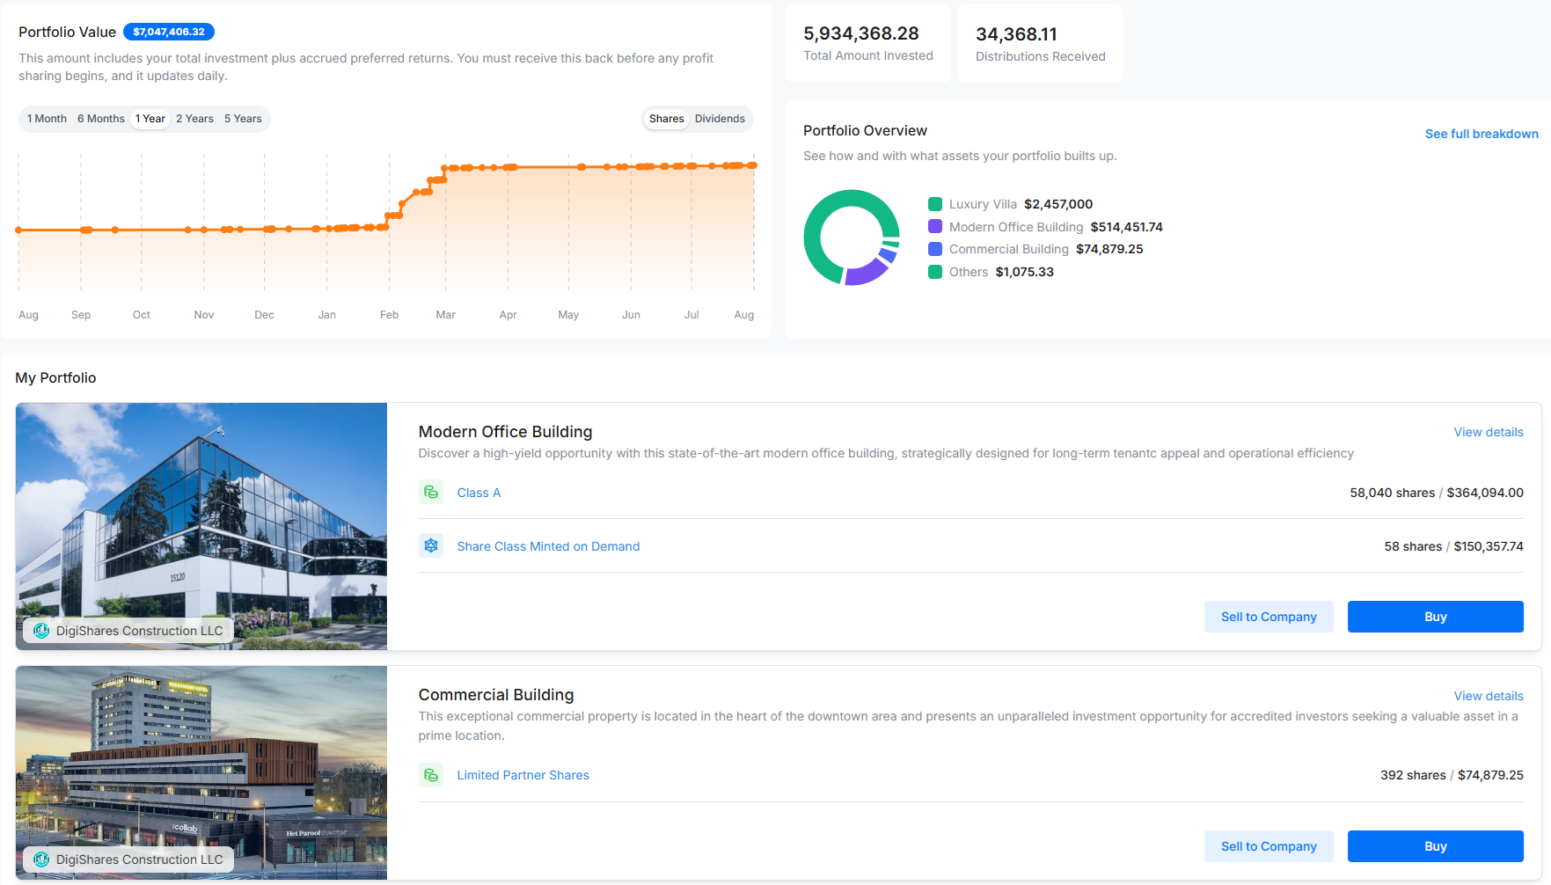Click the portfolio donut chart
The width and height of the screenshot is (1551, 885).
point(852,238)
